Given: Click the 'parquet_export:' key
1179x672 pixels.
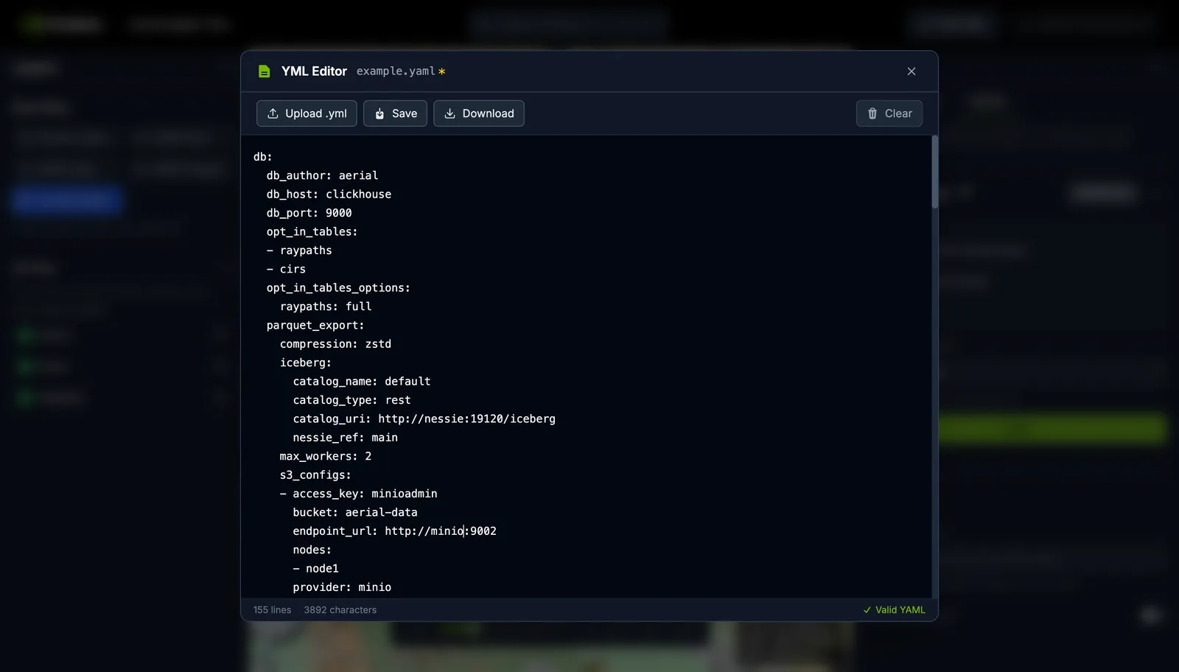Looking at the screenshot, I should click(x=315, y=326).
